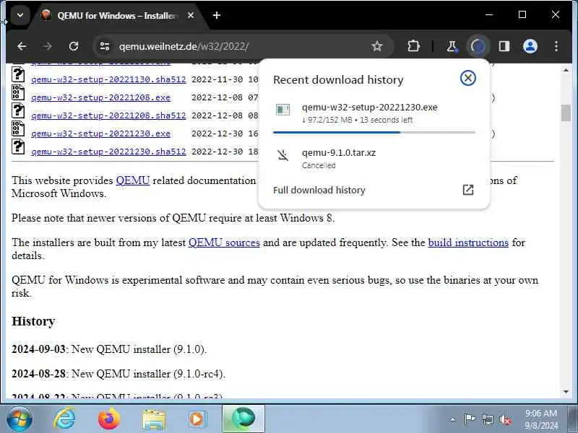The image size is (578, 433).
Task: Click binary icon beside qemu-w32-setup-20221230.exe link
Action: click(x=18, y=129)
